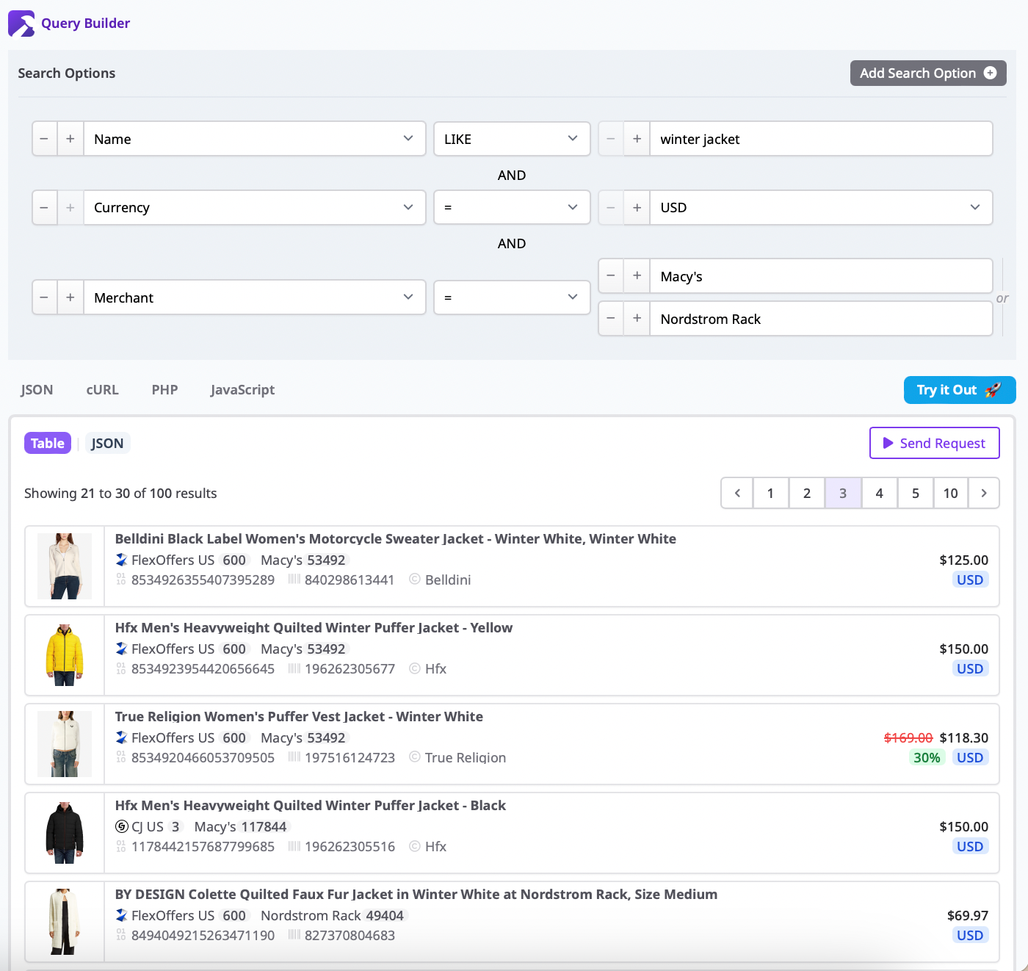This screenshot has height=971, width=1028.
Task: Go to results page 5
Action: [x=916, y=494]
